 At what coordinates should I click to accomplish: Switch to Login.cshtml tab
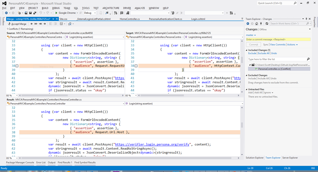[x=198, y=19]
